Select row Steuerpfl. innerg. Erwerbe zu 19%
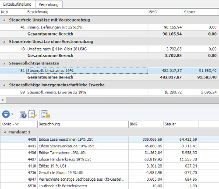Viewport: 219px width, 189px height. point(109,93)
